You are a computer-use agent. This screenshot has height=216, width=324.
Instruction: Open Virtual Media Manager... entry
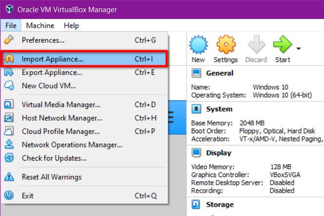pyautogui.click(x=84, y=105)
